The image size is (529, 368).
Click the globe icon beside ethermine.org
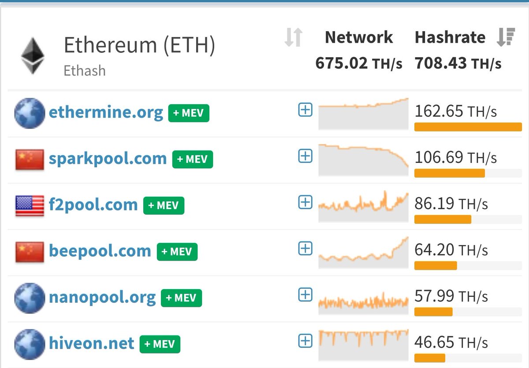click(x=30, y=113)
